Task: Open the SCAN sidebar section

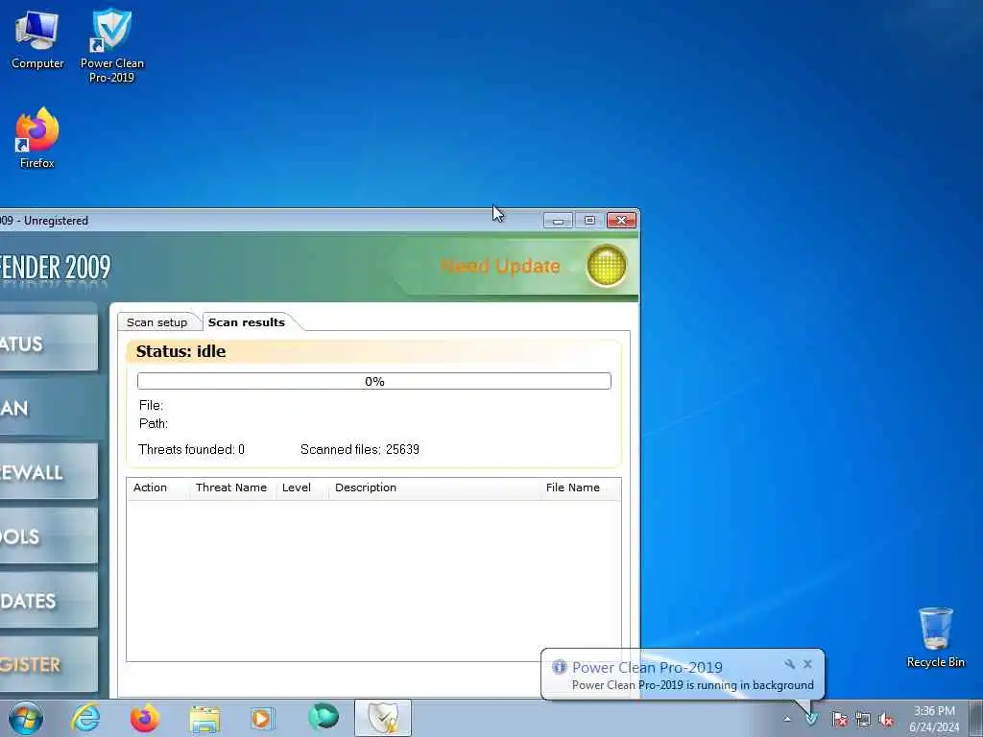Action: point(49,408)
